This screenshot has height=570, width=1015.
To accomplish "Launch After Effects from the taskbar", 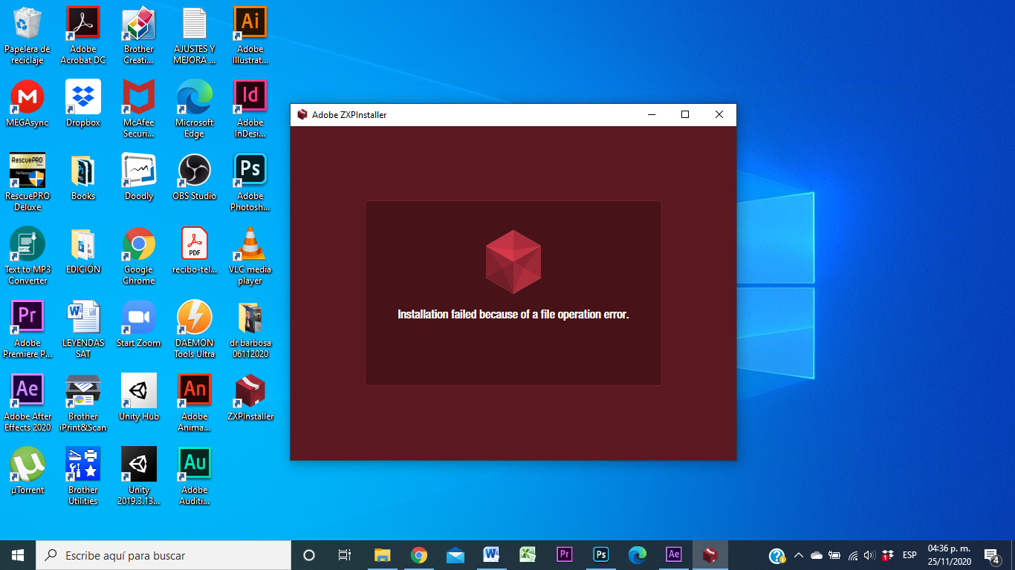I will 674,555.
